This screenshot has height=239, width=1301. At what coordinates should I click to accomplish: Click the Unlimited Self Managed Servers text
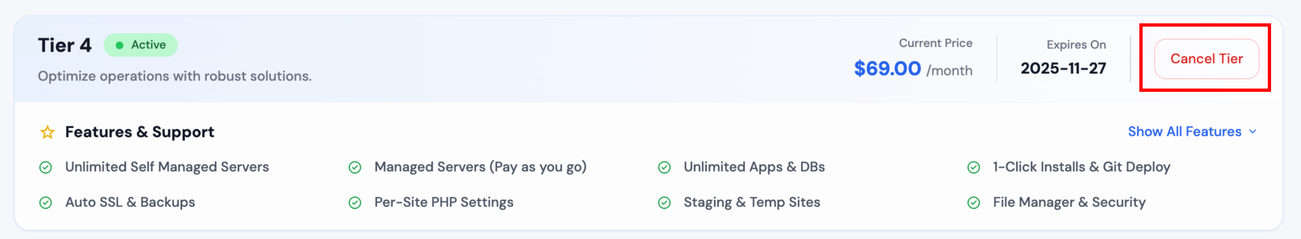coord(167,167)
